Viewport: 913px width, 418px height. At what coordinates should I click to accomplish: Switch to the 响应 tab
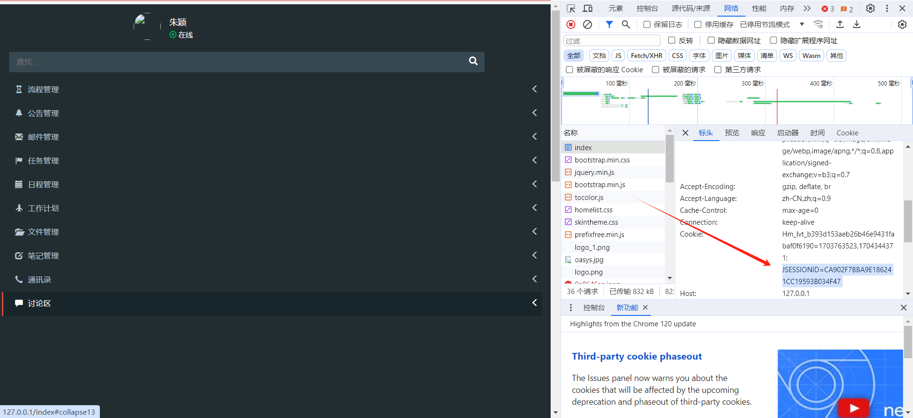(x=758, y=133)
